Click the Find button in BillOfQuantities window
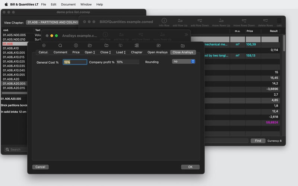Screen dimensions: 298x186 (x=258, y=141)
